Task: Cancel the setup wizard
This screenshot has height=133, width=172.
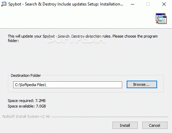Action: click(x=155, y=125)
